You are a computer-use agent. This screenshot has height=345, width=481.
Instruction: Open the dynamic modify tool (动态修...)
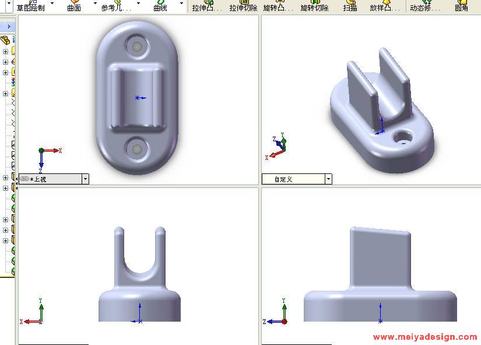pos(425,6)
